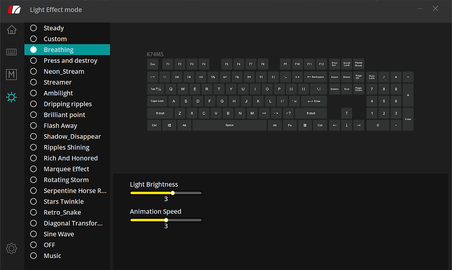
Task: Click the down arrow key
Action: pos(347,125)
